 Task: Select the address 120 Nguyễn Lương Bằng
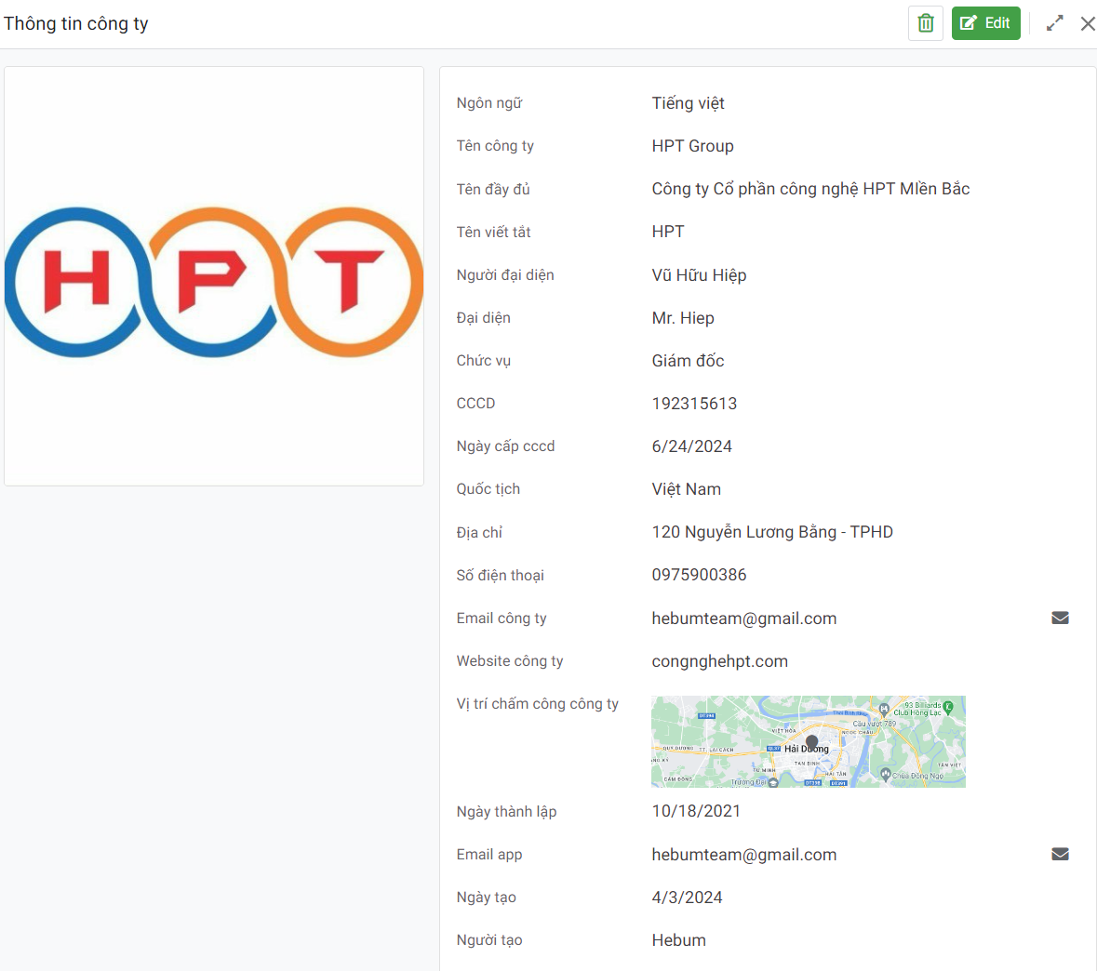tap(771, 532)
